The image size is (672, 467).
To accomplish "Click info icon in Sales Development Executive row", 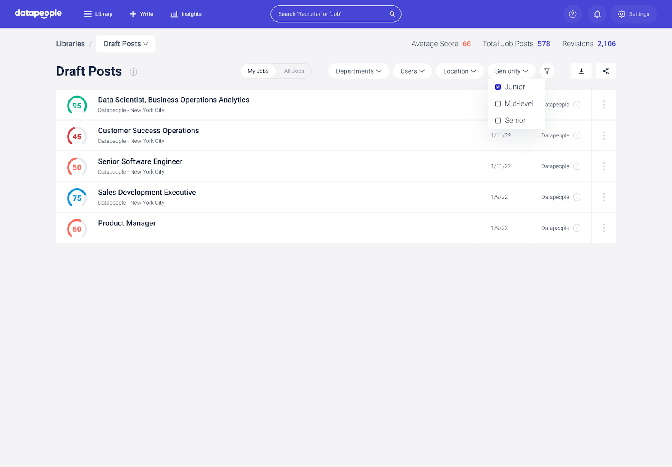I will tap(577, 197).
